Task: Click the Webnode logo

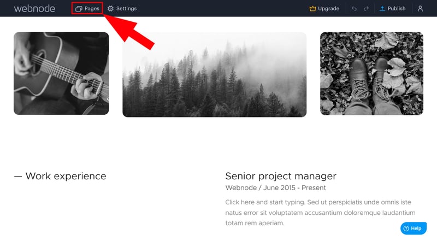Action: (x=34, y=8)
